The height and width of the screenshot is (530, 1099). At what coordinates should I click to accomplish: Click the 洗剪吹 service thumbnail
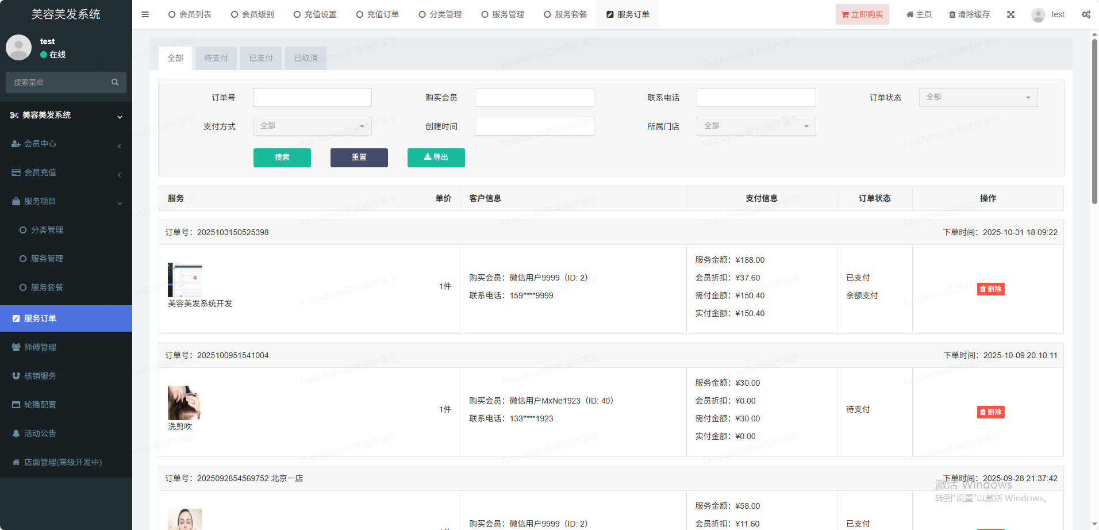point(184,402)
